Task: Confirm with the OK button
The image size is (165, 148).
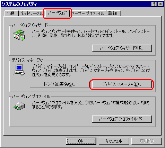Action: 81,141
